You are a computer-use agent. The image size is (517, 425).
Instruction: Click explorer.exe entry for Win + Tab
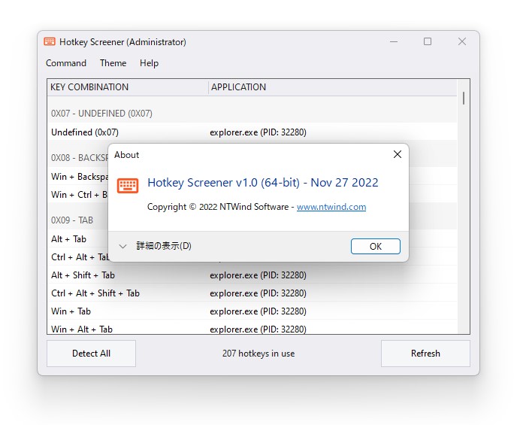point(258,311)
